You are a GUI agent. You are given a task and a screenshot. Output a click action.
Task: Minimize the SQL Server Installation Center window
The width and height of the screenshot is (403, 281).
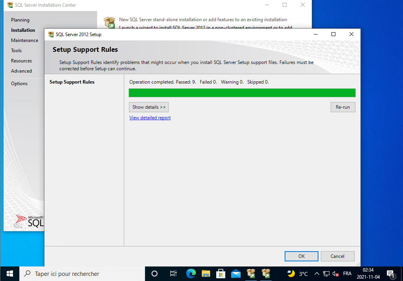coord(267,5)
